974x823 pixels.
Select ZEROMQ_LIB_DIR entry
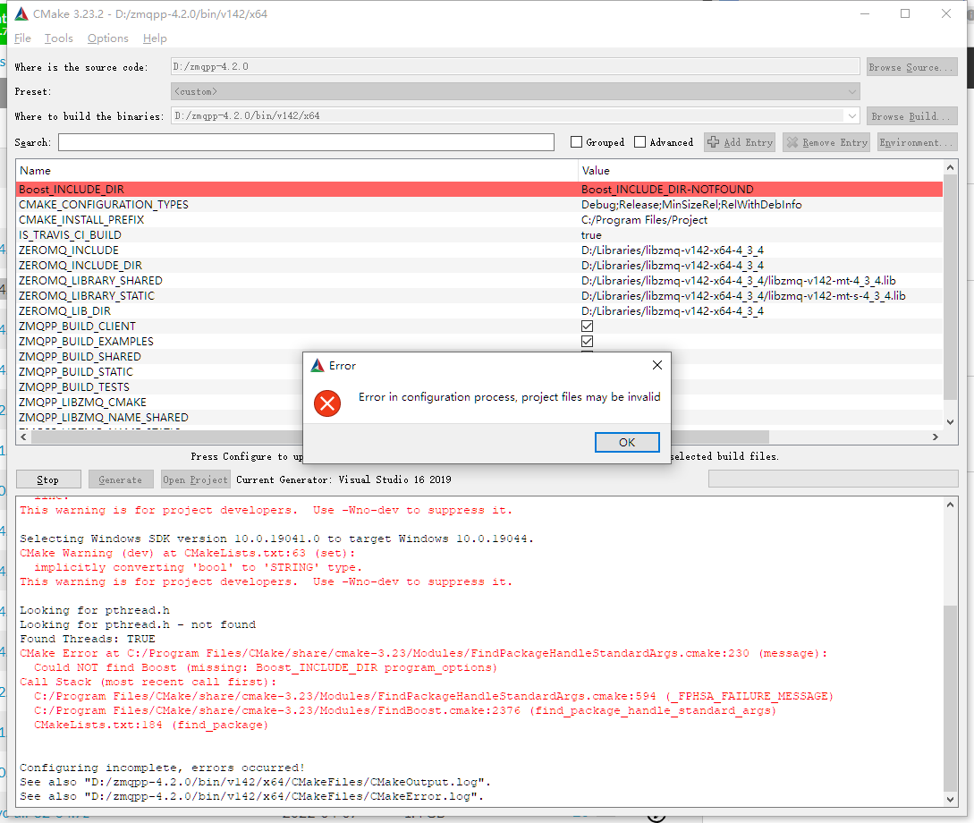[64, 310]
